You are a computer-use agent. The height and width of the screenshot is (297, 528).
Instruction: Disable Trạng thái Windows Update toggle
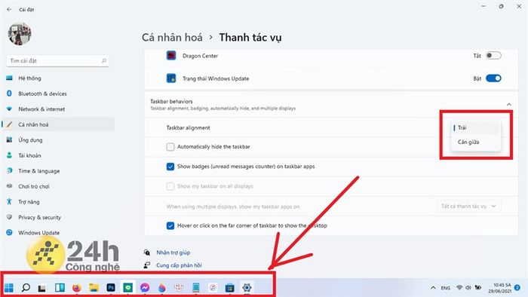(x=493, y=78)
